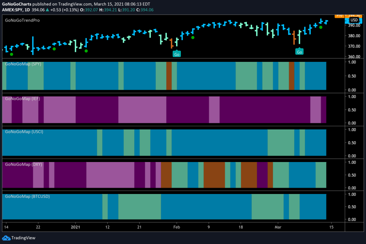Image resolution: width=366 pixels, height=244 pixels.
Task: Click the green dot below the latest candles
Action: pos(321,27)
